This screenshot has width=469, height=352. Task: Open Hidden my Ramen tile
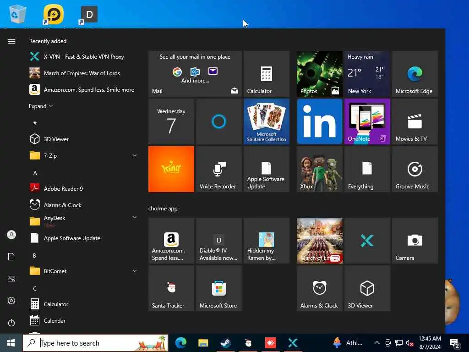tap(267, 241)
